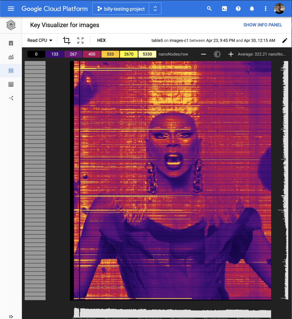The height and width of the screenshot is (319, 292).
Task: Click SHOW INFO PANEL
Action: (x=263, y=25)
